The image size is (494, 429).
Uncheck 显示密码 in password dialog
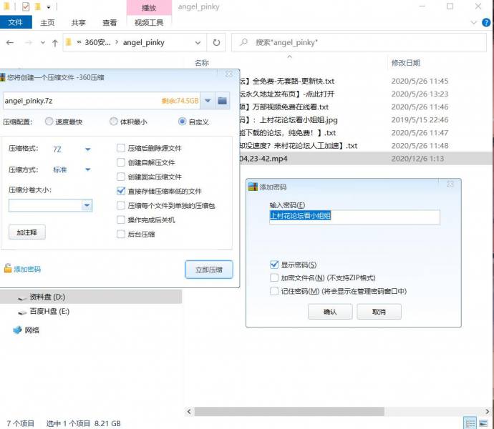(275, 265)
